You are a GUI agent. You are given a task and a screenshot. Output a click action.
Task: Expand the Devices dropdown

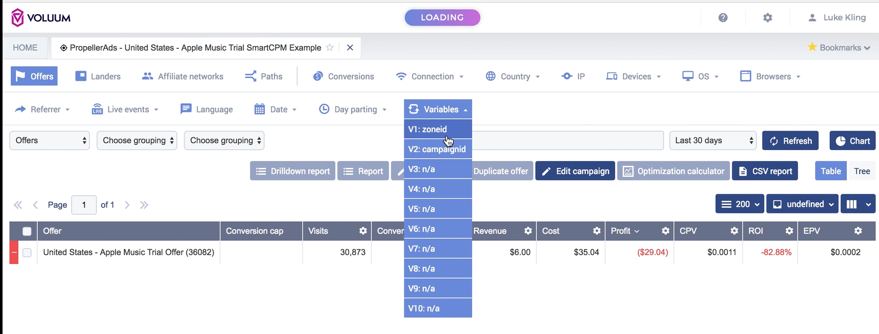[x=634, y=76]
